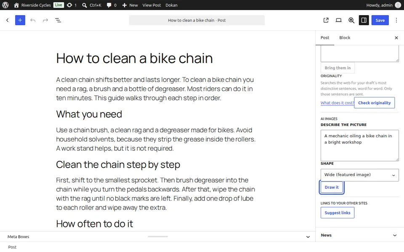The image size is (404, 252).
Task: Click the Draw it button
Action: pos(332,187)
